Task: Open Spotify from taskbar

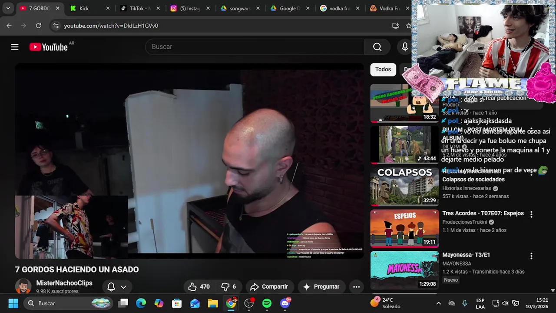Action: [x=267, y=303]
